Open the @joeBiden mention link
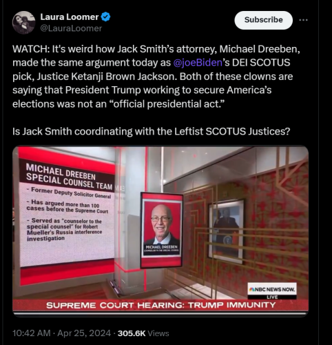Viewport: 332px width, 345px height. coord(198,63)
